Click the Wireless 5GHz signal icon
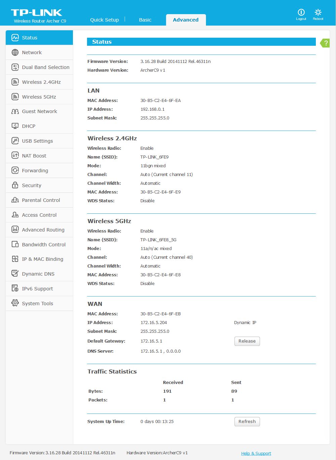The image size is (336, 460). pos(15,97)
